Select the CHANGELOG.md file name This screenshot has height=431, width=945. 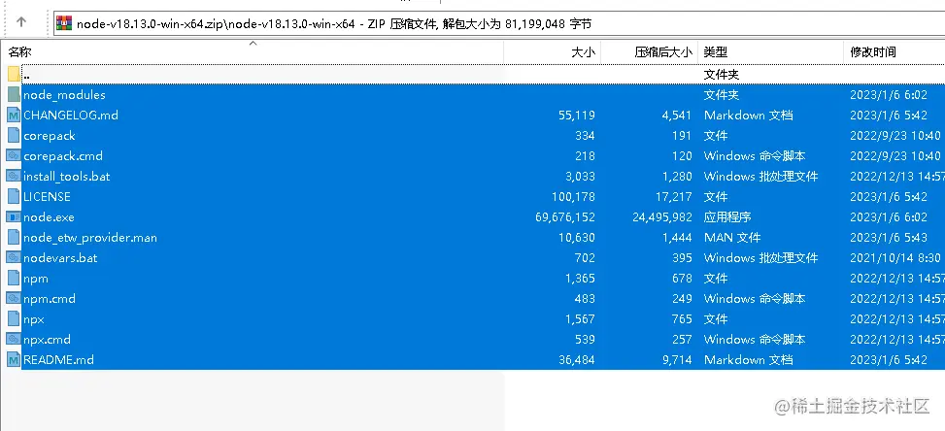click(x=71, y=115)
